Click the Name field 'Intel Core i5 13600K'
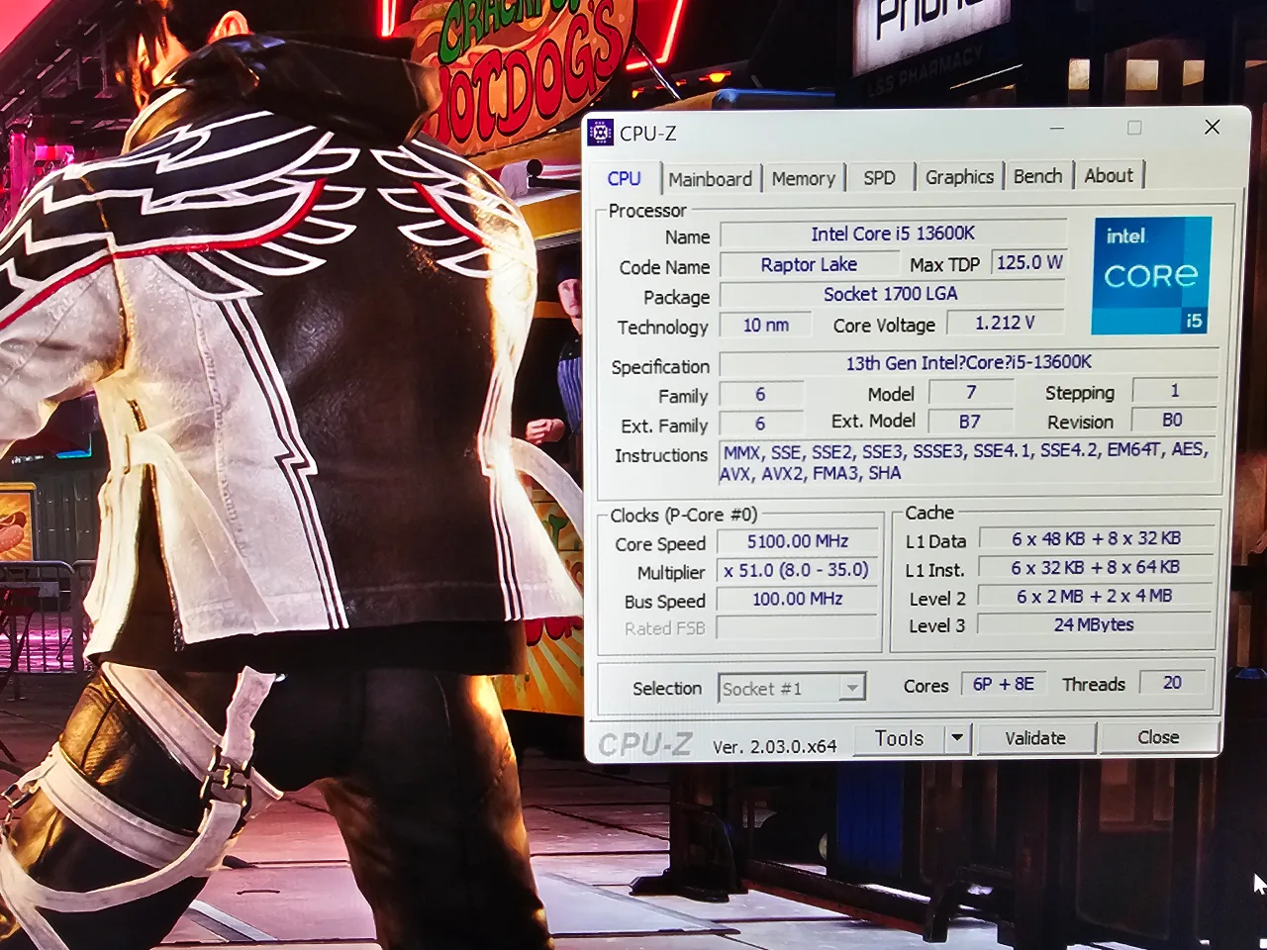The height and width of the screenshot is (950, 1267). [893, 235]
